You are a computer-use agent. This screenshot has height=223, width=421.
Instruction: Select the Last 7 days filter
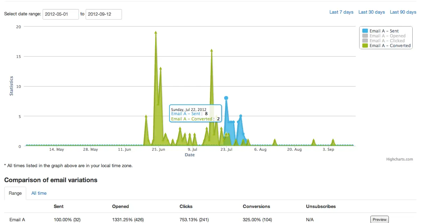[341, 12]
